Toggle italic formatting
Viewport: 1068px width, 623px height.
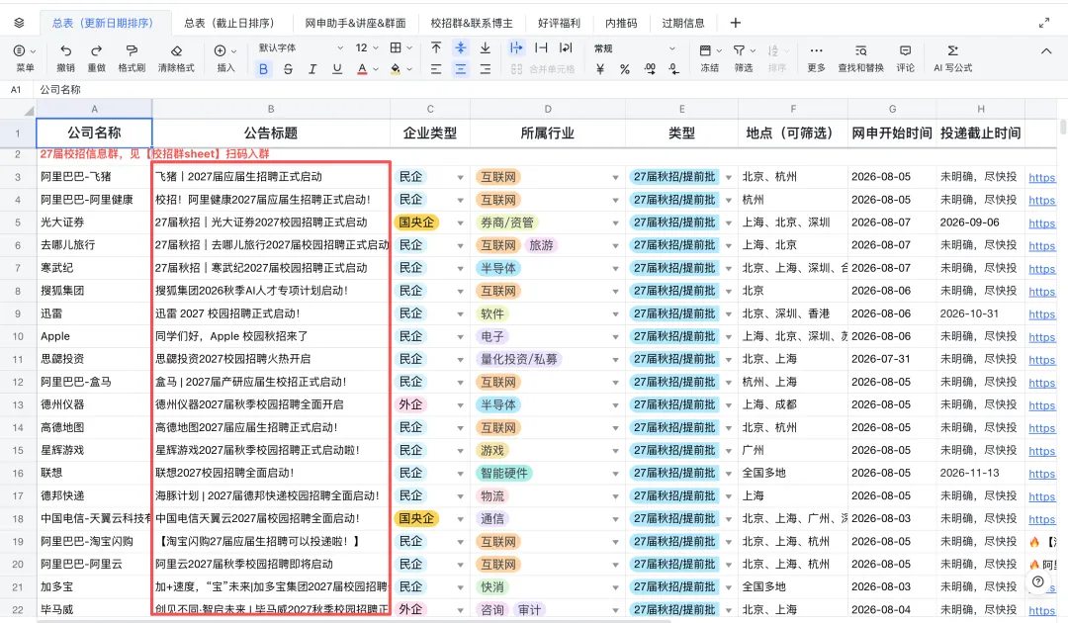coord(312,69)
